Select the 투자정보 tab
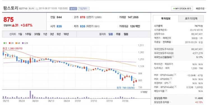 (166, 18)
